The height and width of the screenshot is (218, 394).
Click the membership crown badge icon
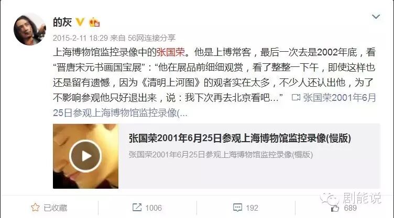pyautogui.click(x=94, y=22)
